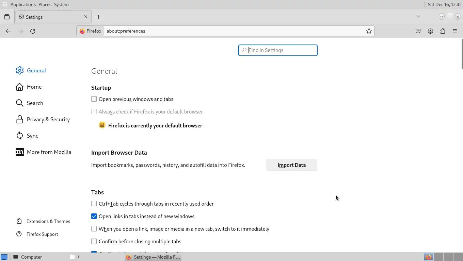Viewport: 463px width, 261px height.
Task: Open the Applications menu
Action: pos(23,4)
